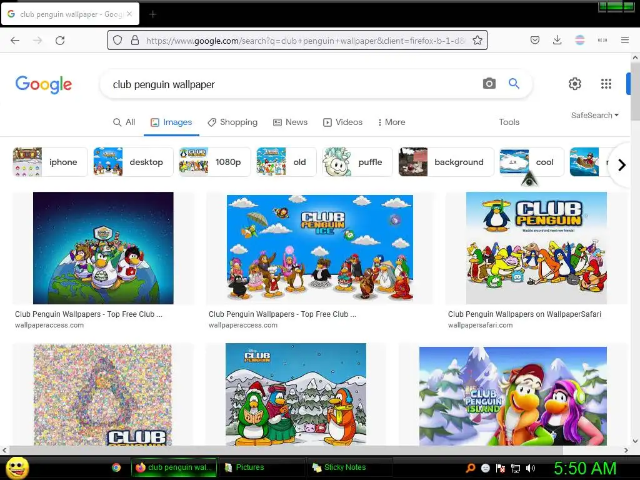This screenshot has width=640, height=480.
Task: Launch Chrome from the taskbar
Action: coord(116,467)
